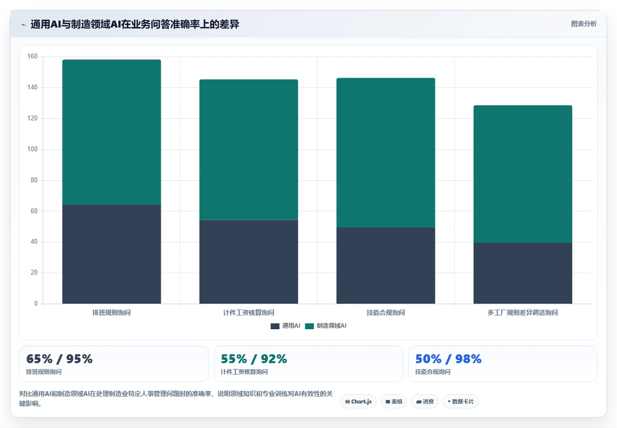This screenshot has height=428, width=617.
Task: Click the 技能合规询问 axis label
Action: click(386, 313)
